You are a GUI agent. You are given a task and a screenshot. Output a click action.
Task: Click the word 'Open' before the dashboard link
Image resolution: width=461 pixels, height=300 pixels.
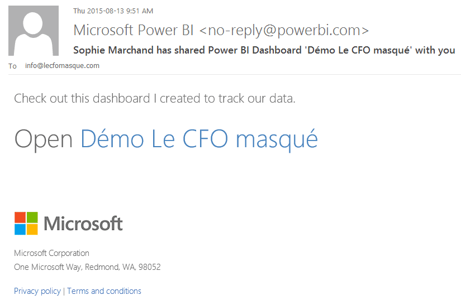coord(44,139)
